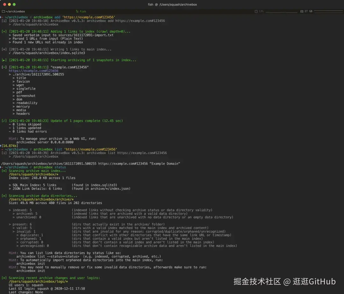Click the 'wget' extractor row

(18, 85)
